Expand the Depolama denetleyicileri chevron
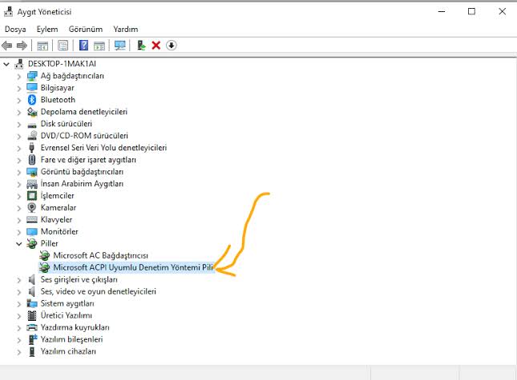The image size is (517, 380). tap(18, 112)
